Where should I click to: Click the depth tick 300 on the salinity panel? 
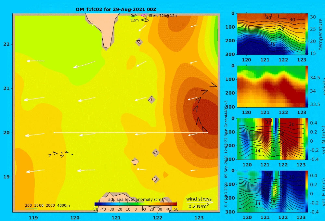230,107
